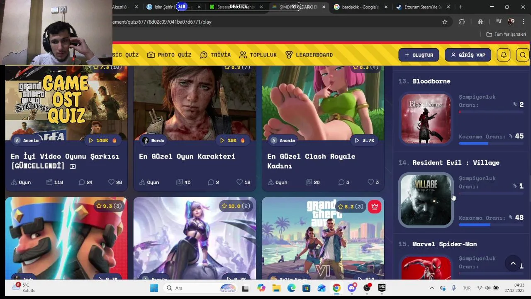Open the Chrome three-dot menu
The width and height of the screenshot is (531, 299).
[523, 22]
